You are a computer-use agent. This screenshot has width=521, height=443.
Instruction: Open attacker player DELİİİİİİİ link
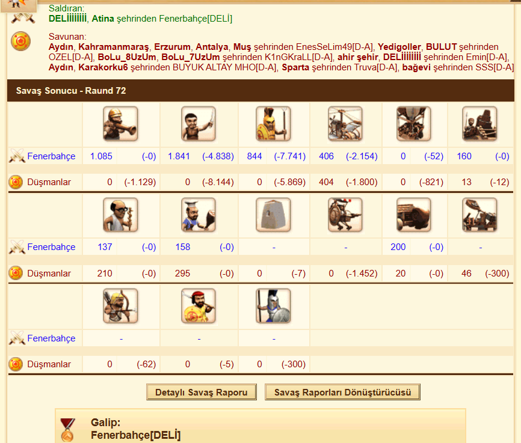click(x=68, y=18)
